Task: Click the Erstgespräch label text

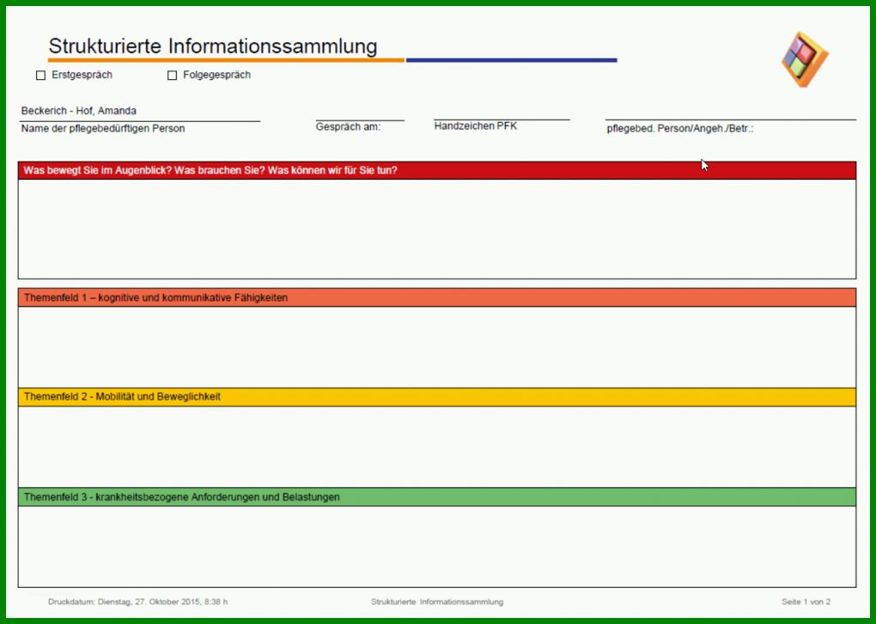Action: pyautogui.click(x=82, y=75)
